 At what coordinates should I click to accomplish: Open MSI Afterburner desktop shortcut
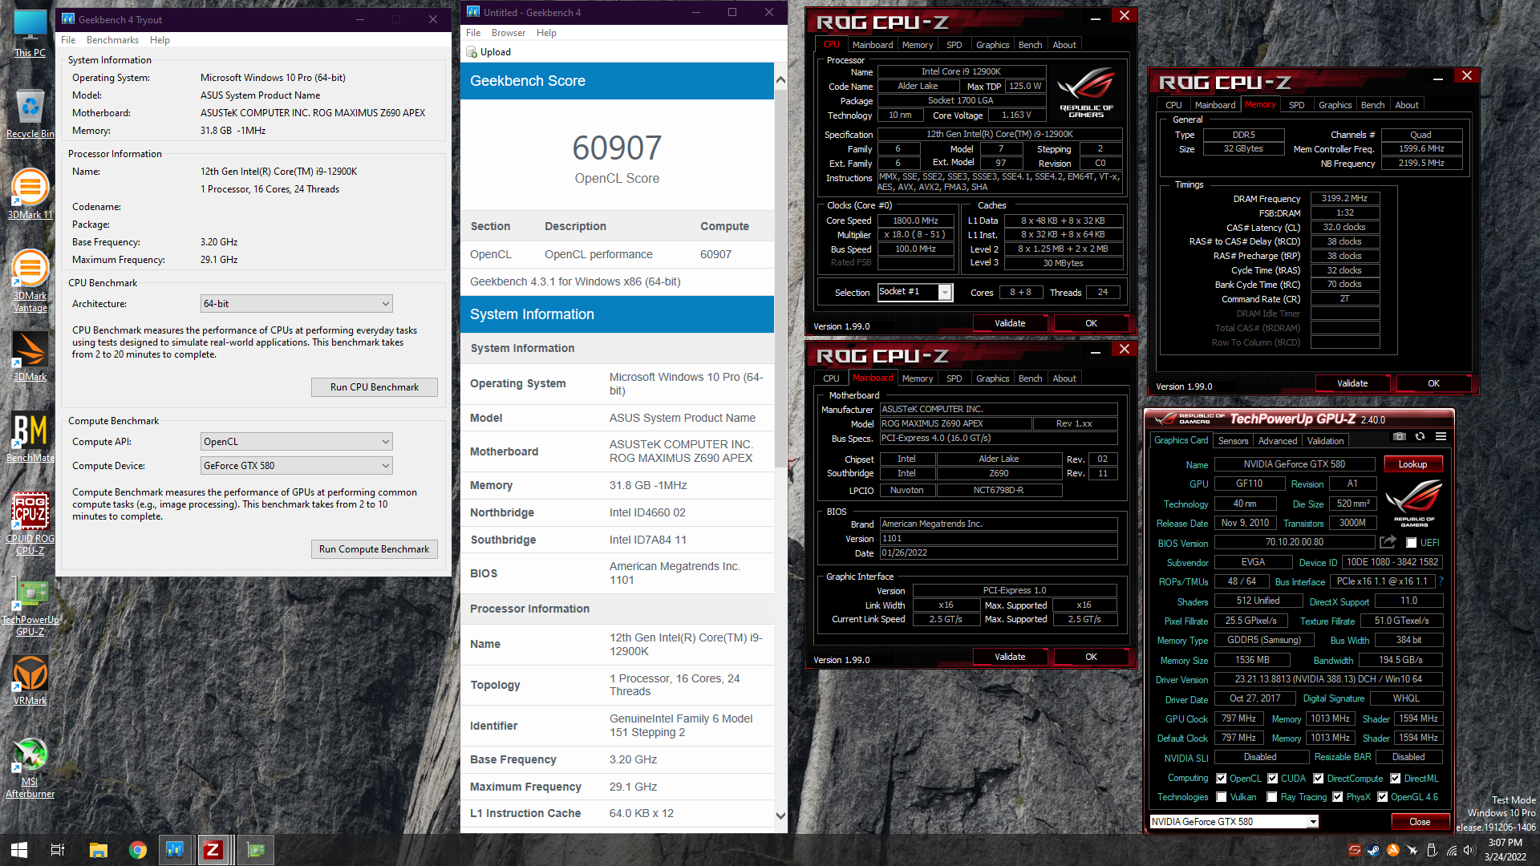pyautogui.click(x=30, y=768)
